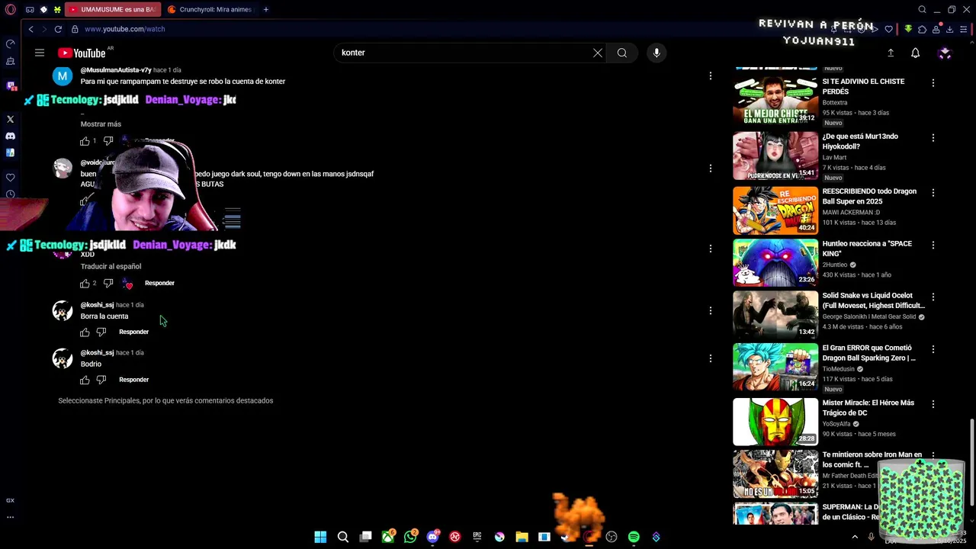The width and height of the screenshot is (976, 549).
Task: Open green download arrow extension
Action: click(x=908, y=29)
